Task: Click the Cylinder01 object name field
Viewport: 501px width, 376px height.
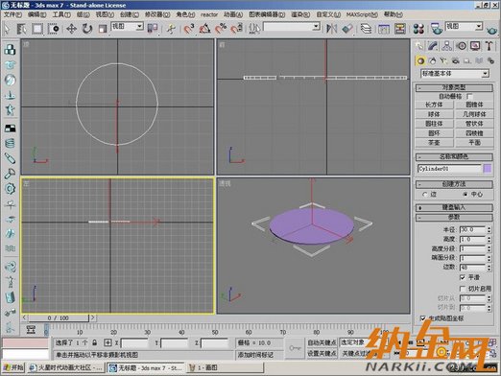Action: pos(449,169)
